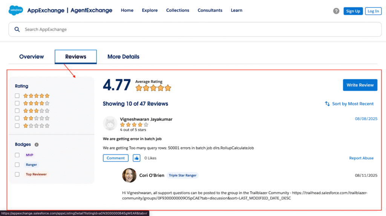Open the Collections menu

pyautogui.click(x=178, y=10)
